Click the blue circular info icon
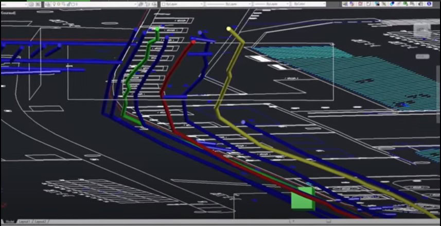441x226 pixels. pos(429,4)
